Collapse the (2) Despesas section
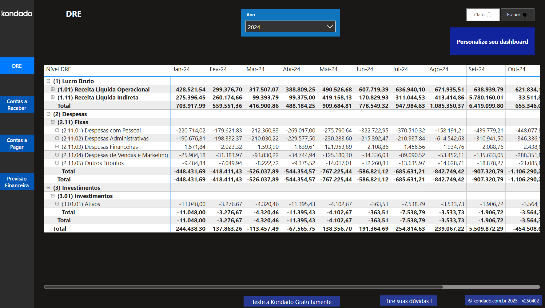Image resolution: width=545 pixels, height=308 pixels. point(48,114)
